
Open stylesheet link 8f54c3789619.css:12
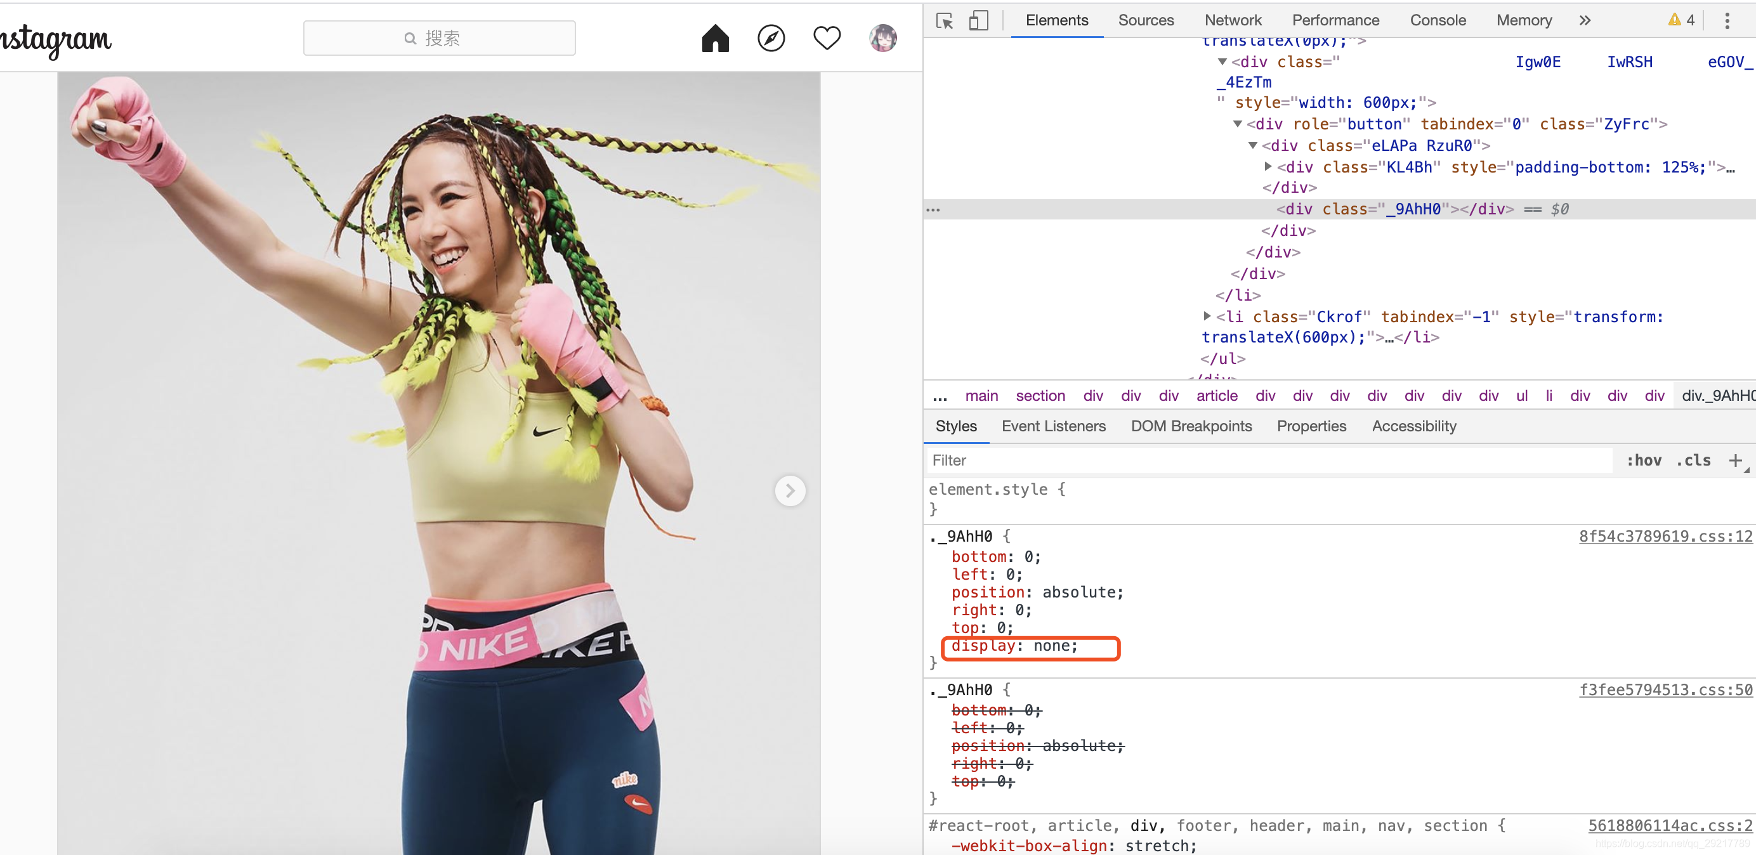(1665, 537)
